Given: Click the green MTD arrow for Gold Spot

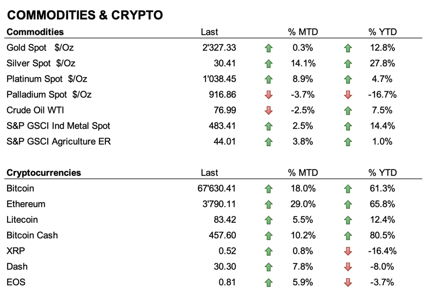Looking at the screenshot, I should 268,48.
